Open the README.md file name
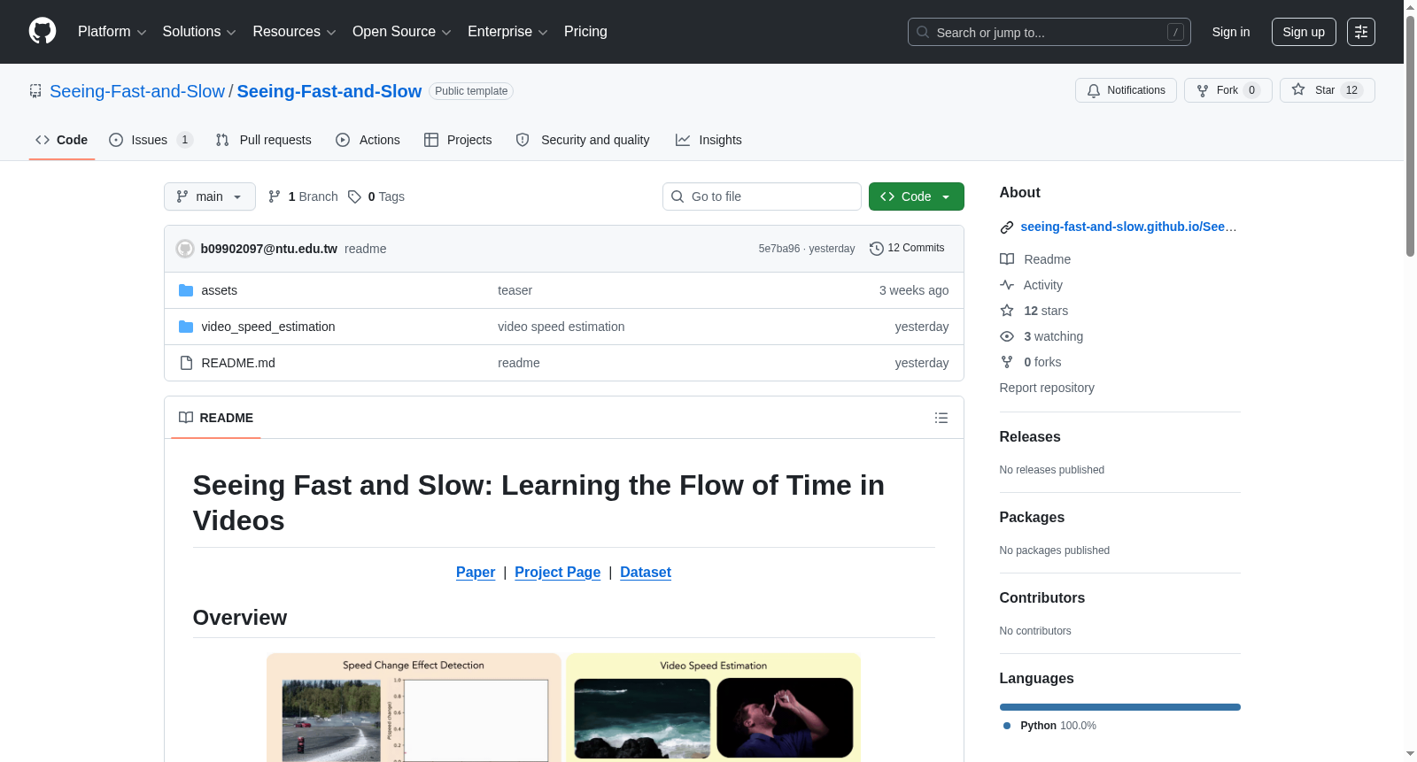This screenshot has height=762, width=1417. pyautogui.click(x=238, y=363)
